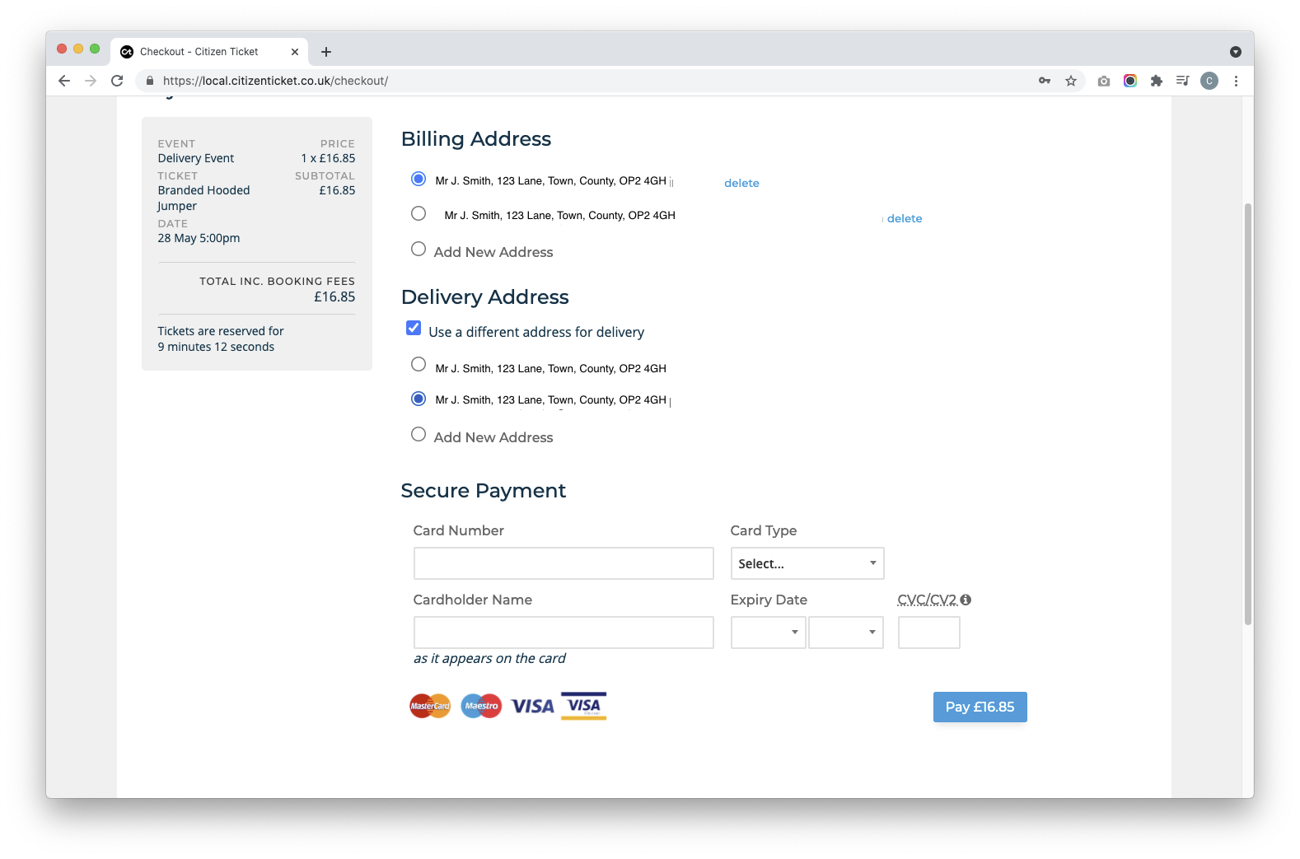Image resolution: width=1300 pixels, height=859 pixels.
Task: Delete the second billing address
Action: click(905, 218)
